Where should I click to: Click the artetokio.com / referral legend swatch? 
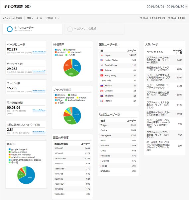click(x=10, y=157)
